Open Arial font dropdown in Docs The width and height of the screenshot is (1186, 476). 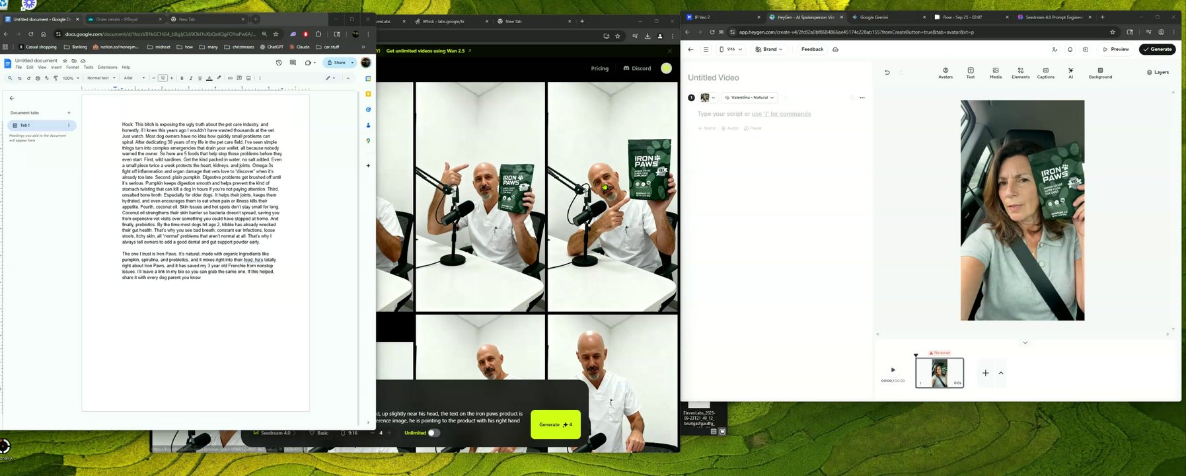point(134,78)
